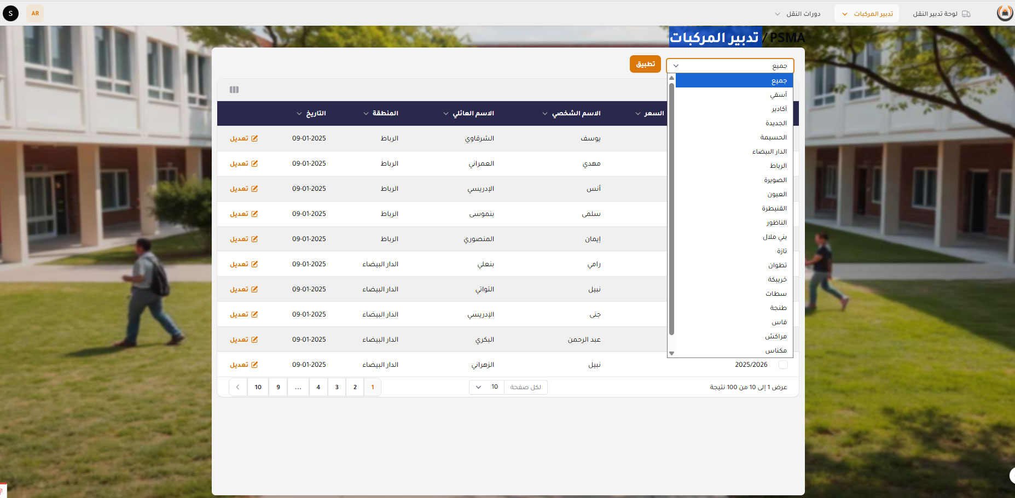Switch language with the AR toggle
The width and height of the screenshot is (1015, 498).
[x=35, y=13]
